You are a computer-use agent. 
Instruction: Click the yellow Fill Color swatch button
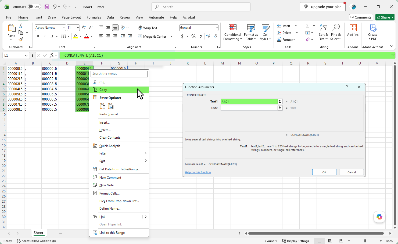tap(76, 36)
